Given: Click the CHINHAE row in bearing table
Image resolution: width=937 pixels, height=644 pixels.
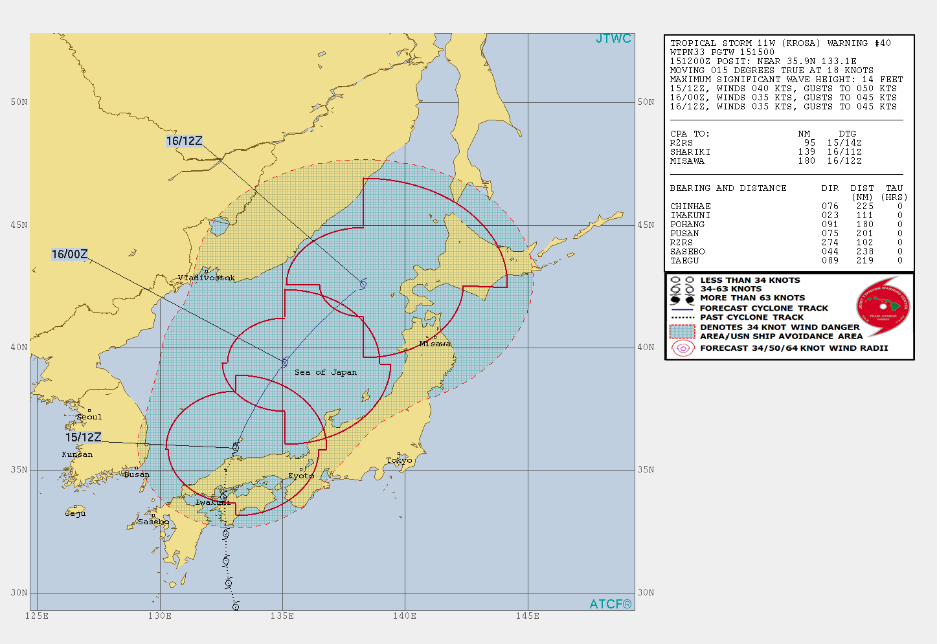Looking at the screenshot, I should tap(786, 206).
